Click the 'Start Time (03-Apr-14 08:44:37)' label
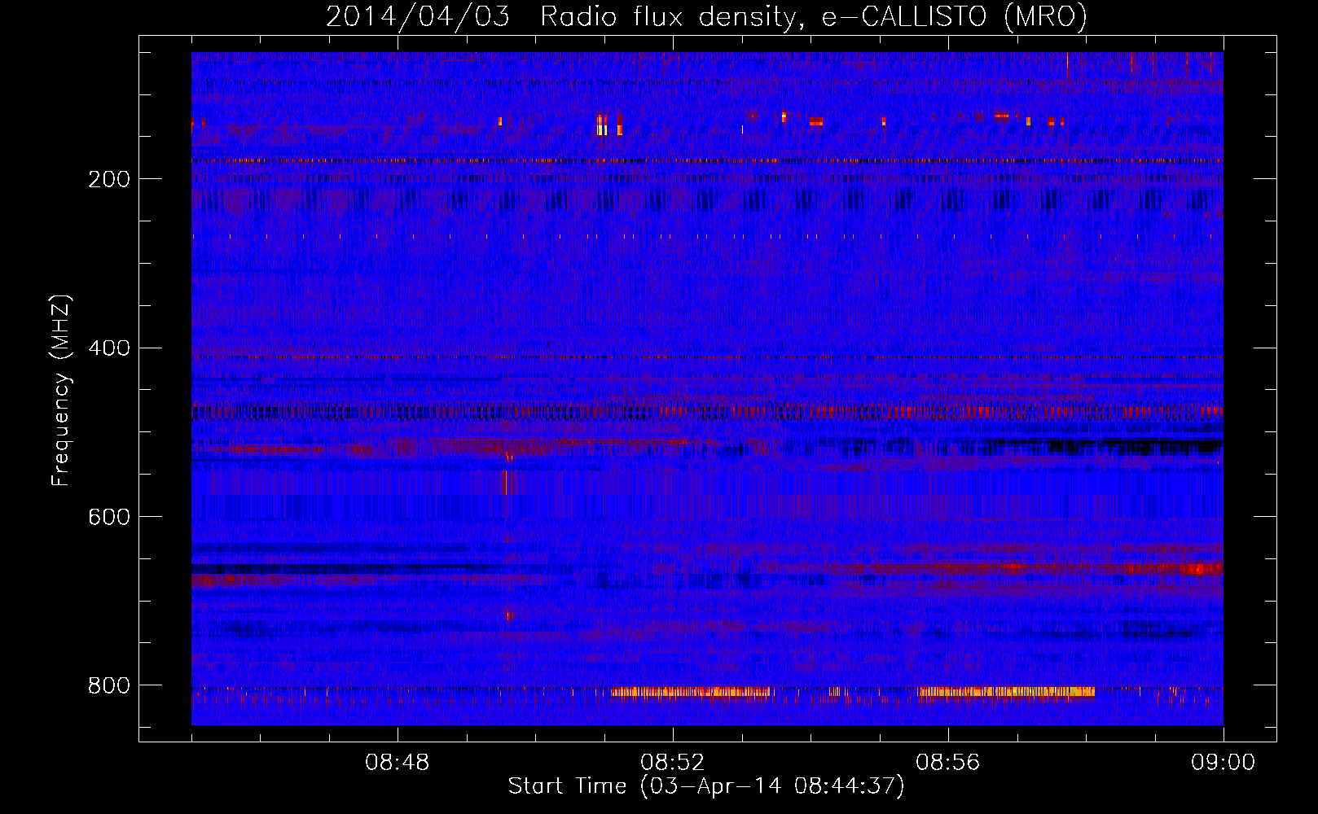This screenshot has width=1318, height=814. point(706,786)
